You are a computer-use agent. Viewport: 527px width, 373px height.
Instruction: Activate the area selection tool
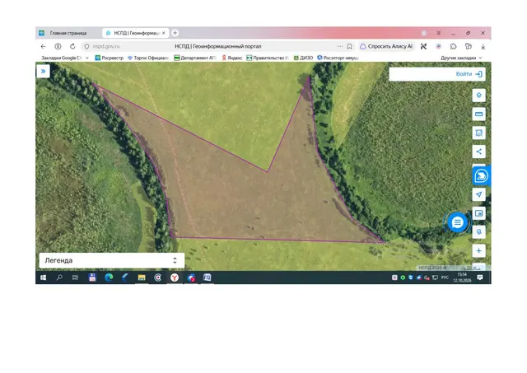point(478,133)
